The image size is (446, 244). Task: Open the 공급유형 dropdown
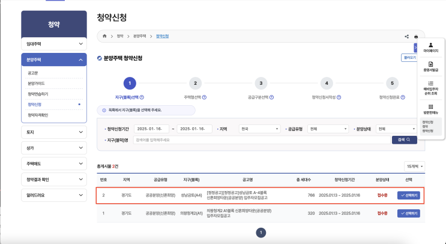coord(328,129)
